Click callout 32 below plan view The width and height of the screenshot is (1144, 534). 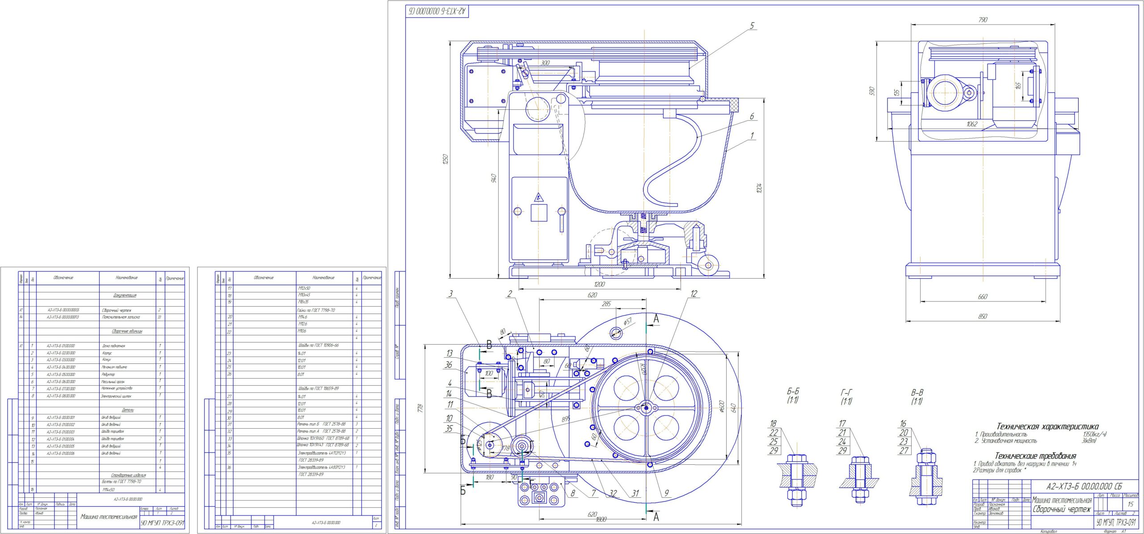click(613, 493)
